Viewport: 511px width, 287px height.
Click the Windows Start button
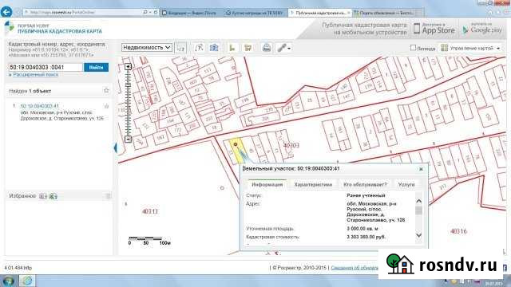[8, 281]
